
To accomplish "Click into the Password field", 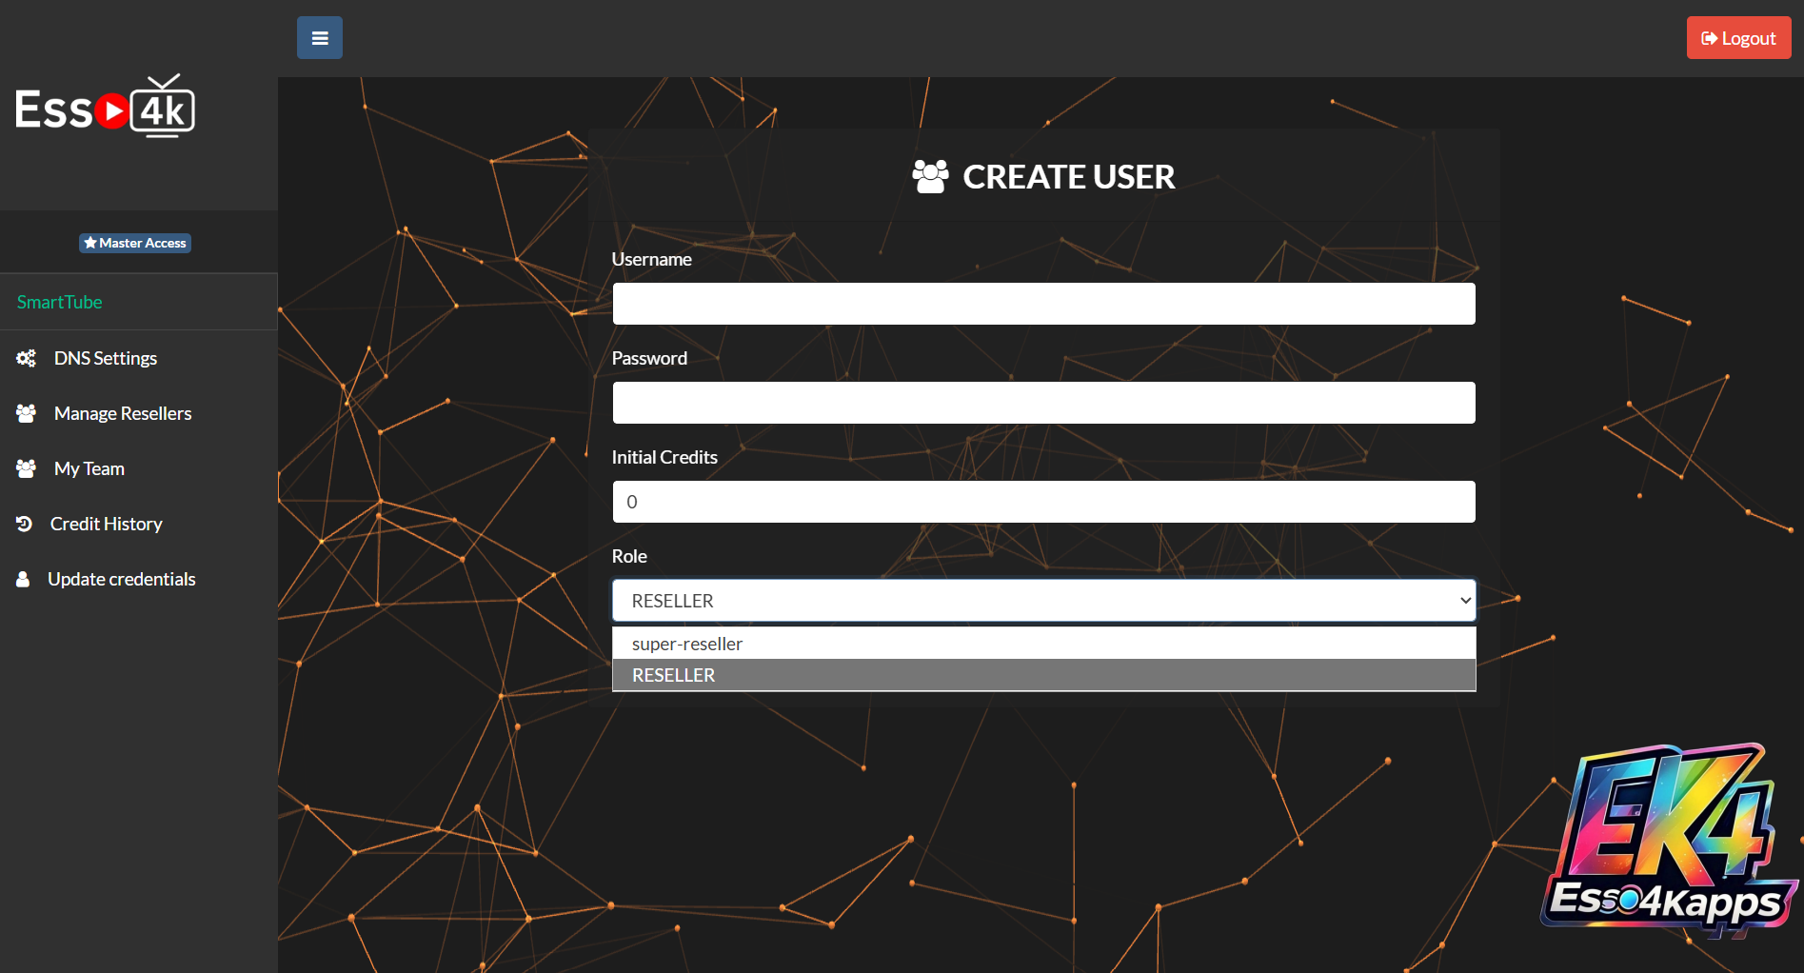I will pyautogui.click(x=1043, y=403).
